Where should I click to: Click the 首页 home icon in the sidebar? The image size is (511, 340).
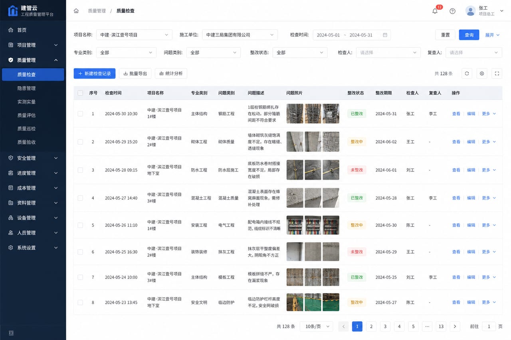tap(11, 30)
